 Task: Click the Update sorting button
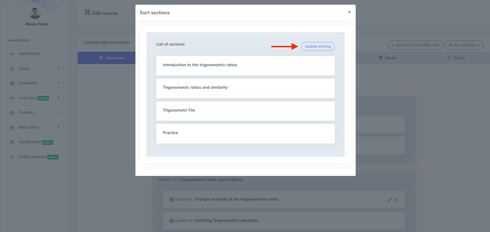coord(318,46)
